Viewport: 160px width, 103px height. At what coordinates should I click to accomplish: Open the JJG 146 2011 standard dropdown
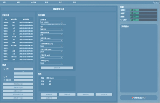(x=52, y=22)
